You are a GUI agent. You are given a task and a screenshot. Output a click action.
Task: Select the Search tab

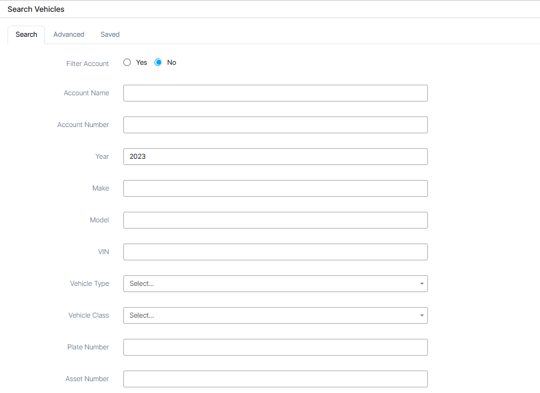pyautogui.click(x=26, y=35)
